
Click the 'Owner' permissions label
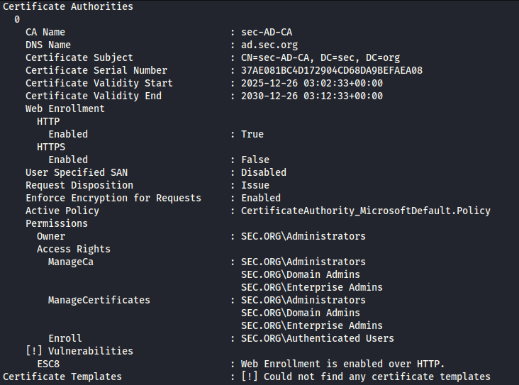click(51, 236)
